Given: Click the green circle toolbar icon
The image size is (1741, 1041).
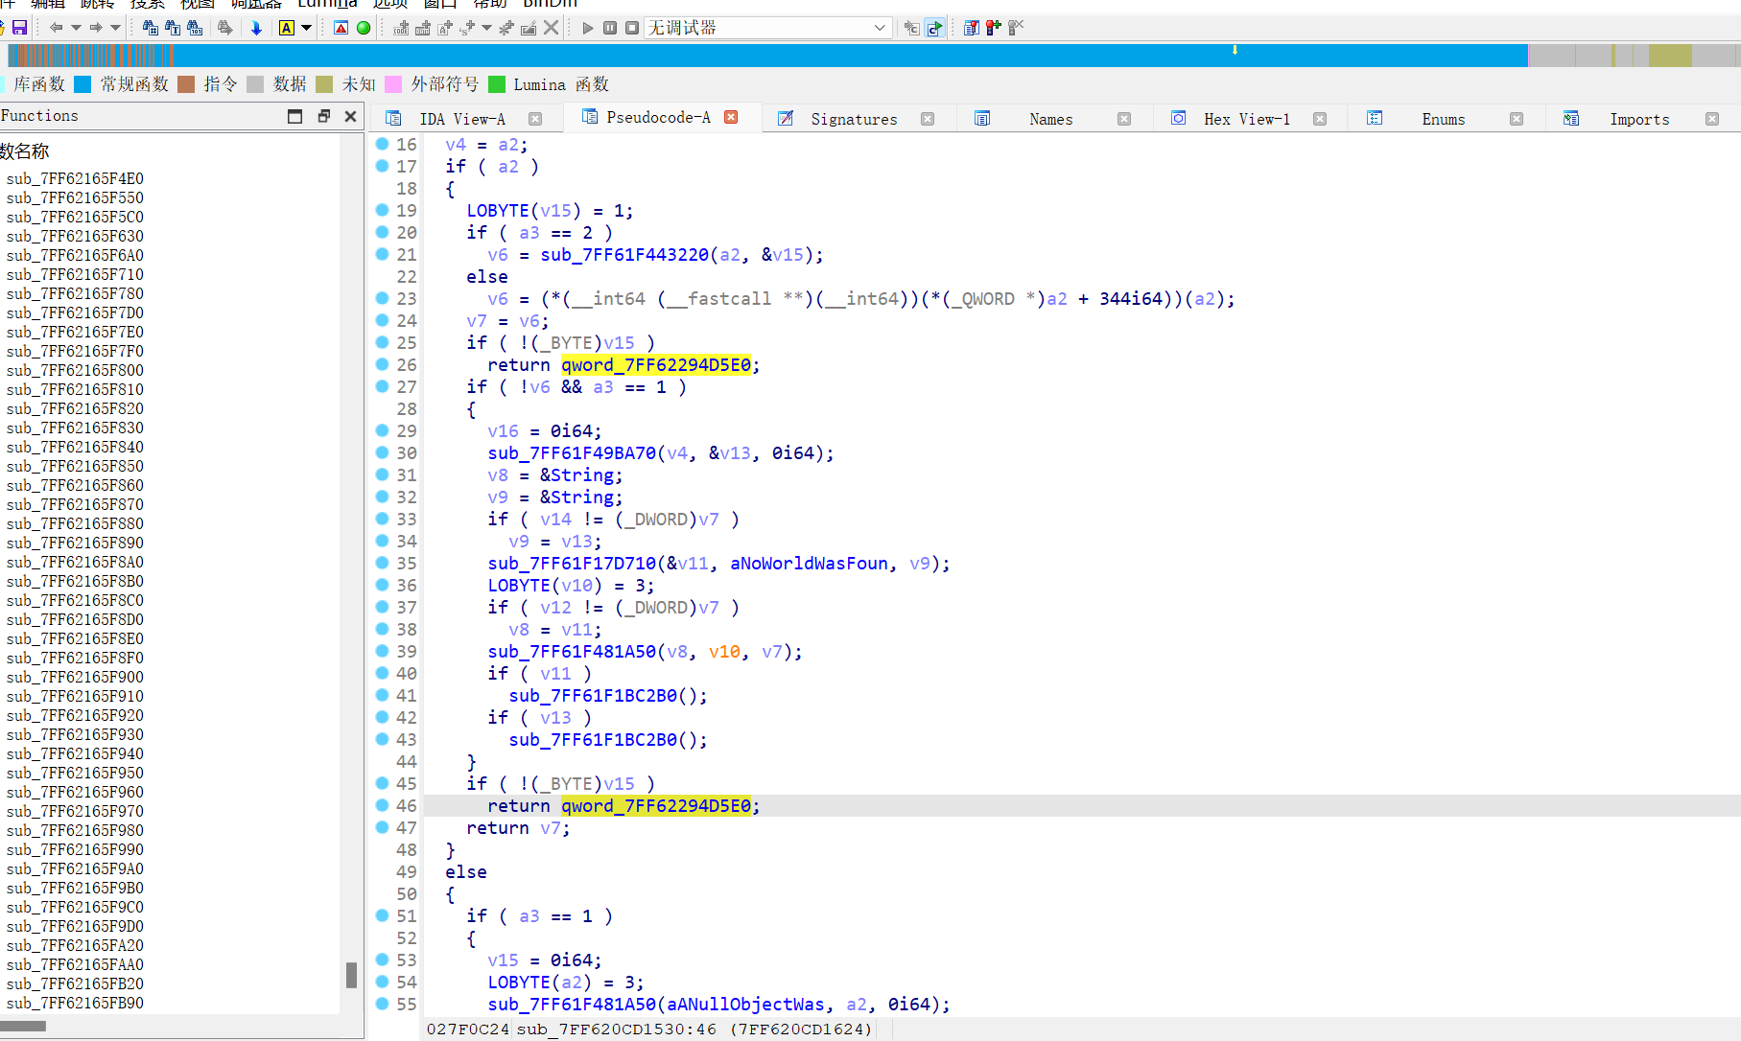Looking at the screenshot, I should (x=364, y=28).
